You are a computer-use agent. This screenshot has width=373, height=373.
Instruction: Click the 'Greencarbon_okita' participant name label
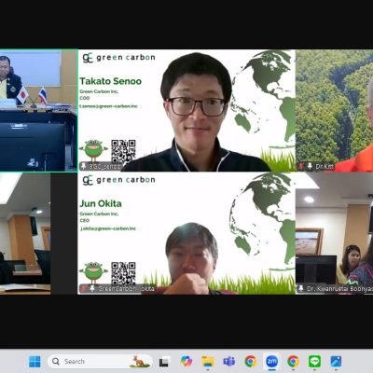(x=126, y=289)
